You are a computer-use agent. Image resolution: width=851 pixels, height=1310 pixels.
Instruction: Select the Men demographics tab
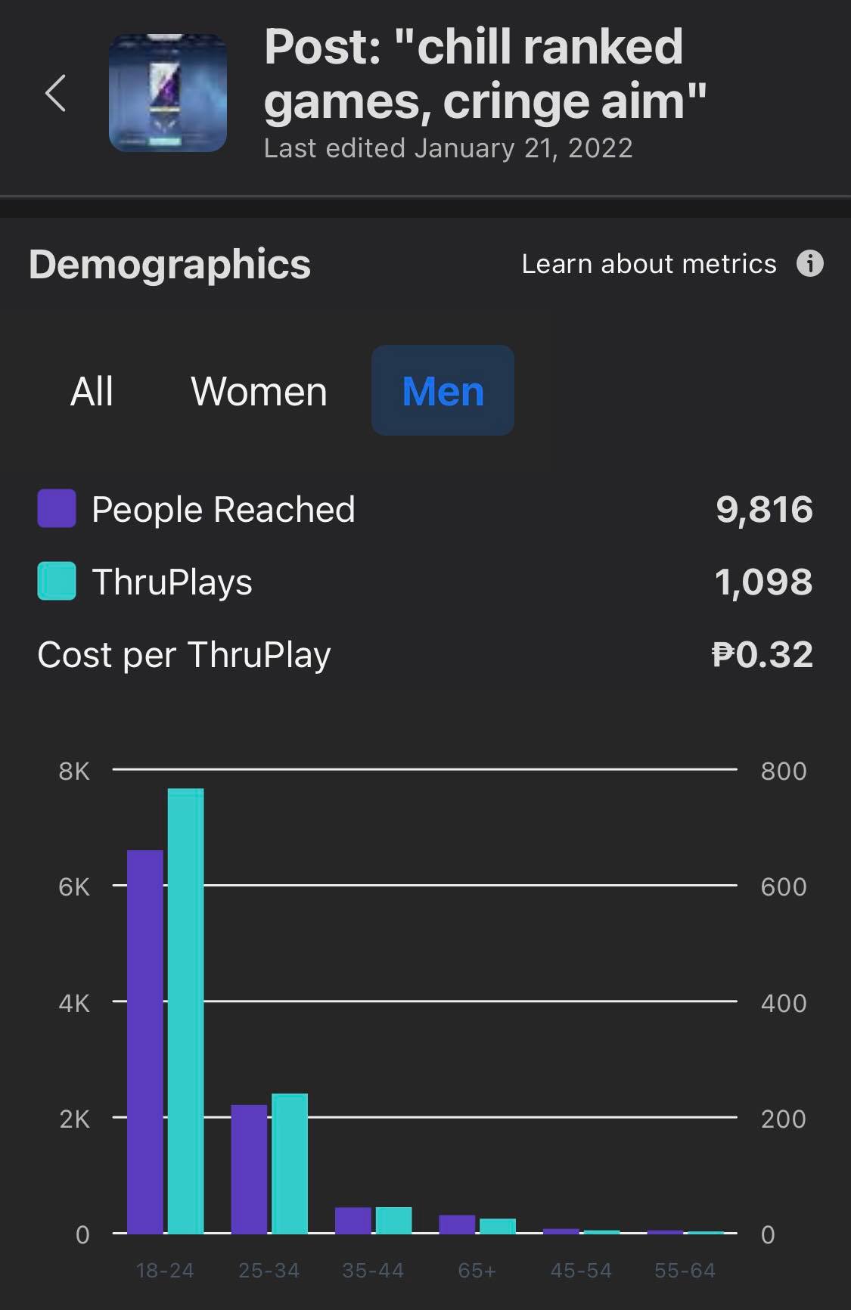pyautogui.click(x=443, y=392)
